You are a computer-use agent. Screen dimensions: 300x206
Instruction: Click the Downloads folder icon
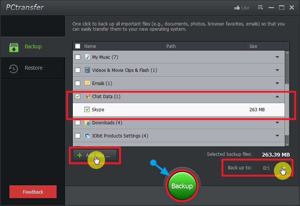click(x=87, y=122)
